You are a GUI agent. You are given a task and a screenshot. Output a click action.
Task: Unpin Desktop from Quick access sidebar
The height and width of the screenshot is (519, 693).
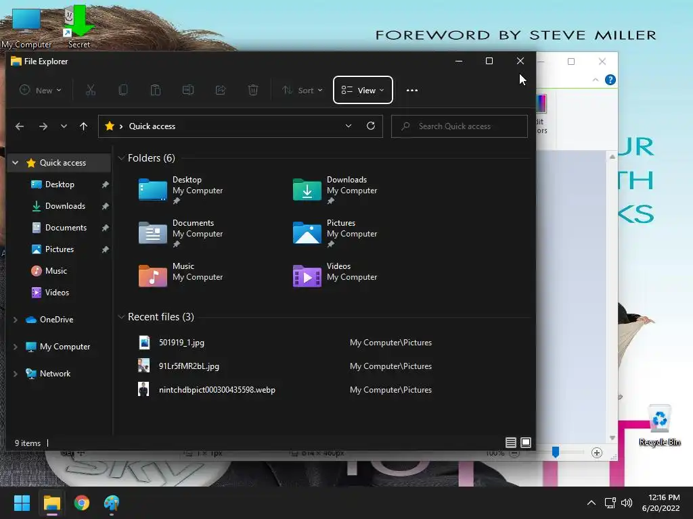click(105, 184)
